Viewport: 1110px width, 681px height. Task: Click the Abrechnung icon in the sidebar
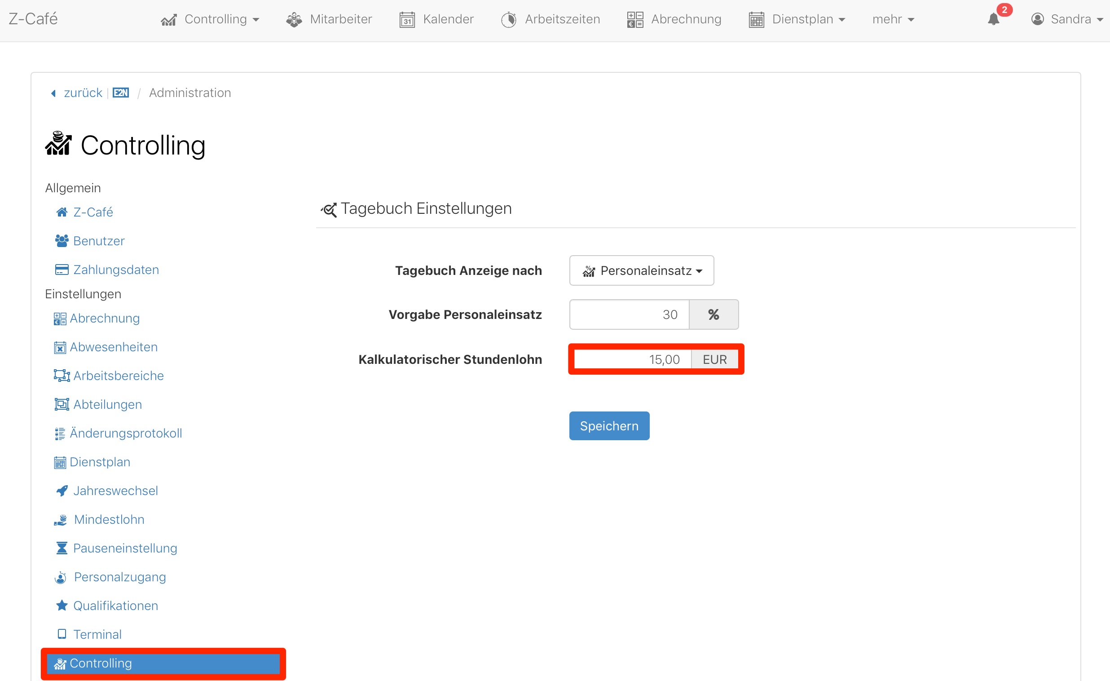coord(60,319)
